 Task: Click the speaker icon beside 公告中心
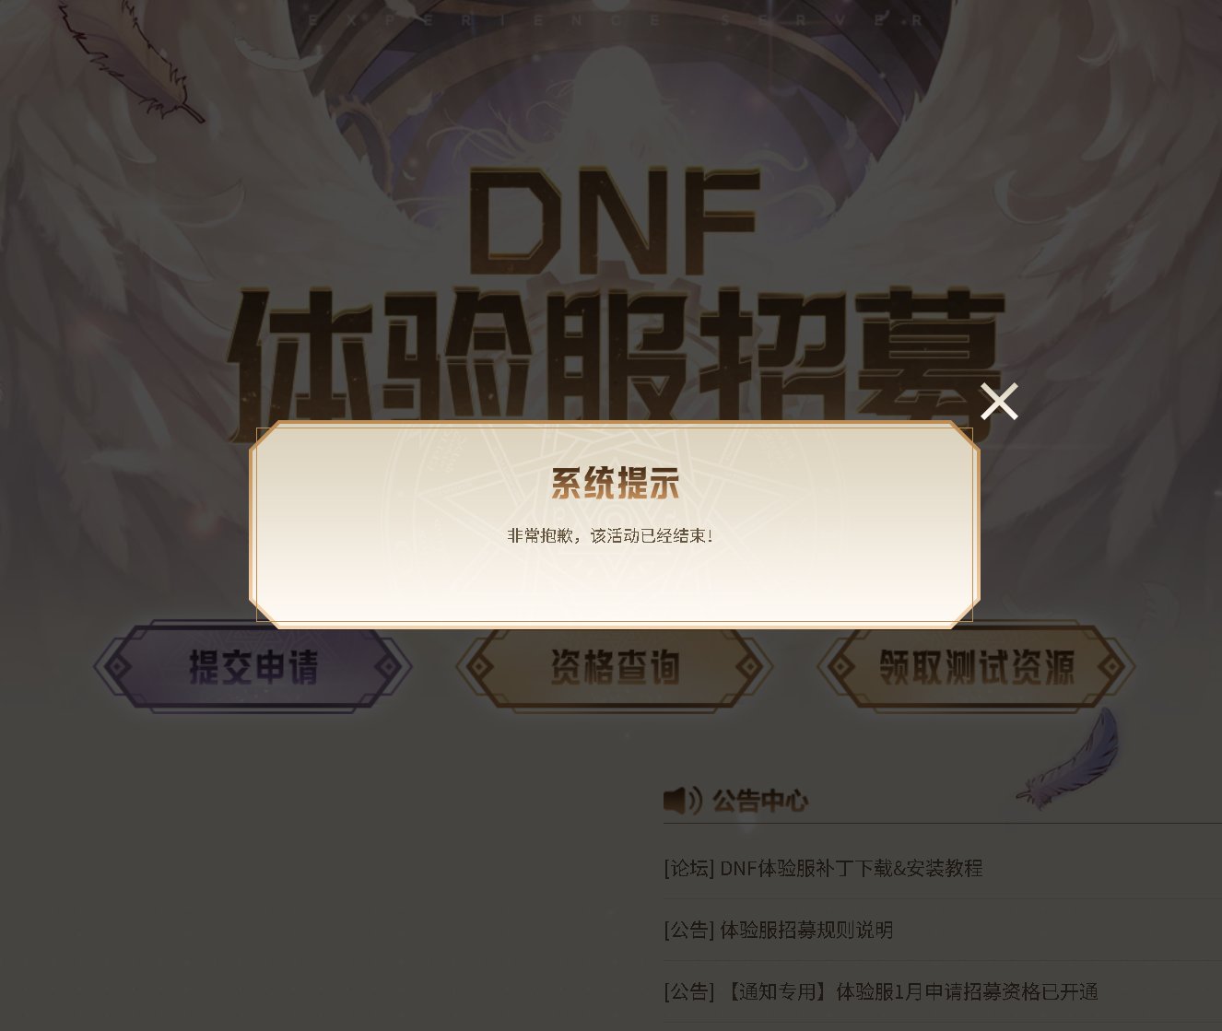(x=683, y=801)
